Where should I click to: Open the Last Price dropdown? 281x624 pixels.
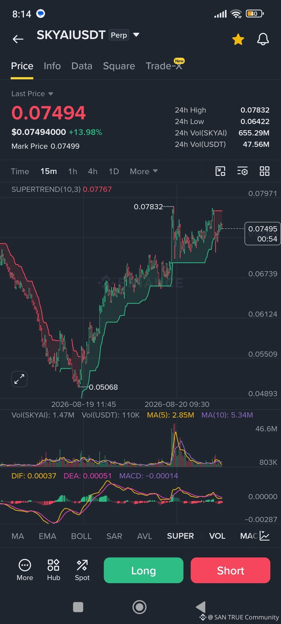[x=32, y=94]
